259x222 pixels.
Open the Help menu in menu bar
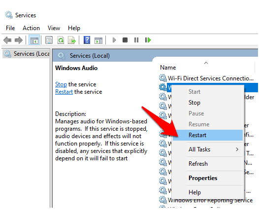74,28
